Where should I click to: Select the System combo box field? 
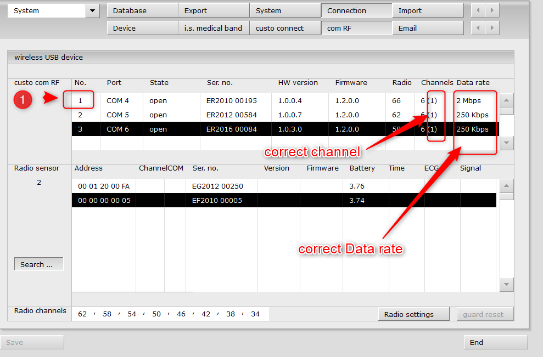click(x=47, y=11)
